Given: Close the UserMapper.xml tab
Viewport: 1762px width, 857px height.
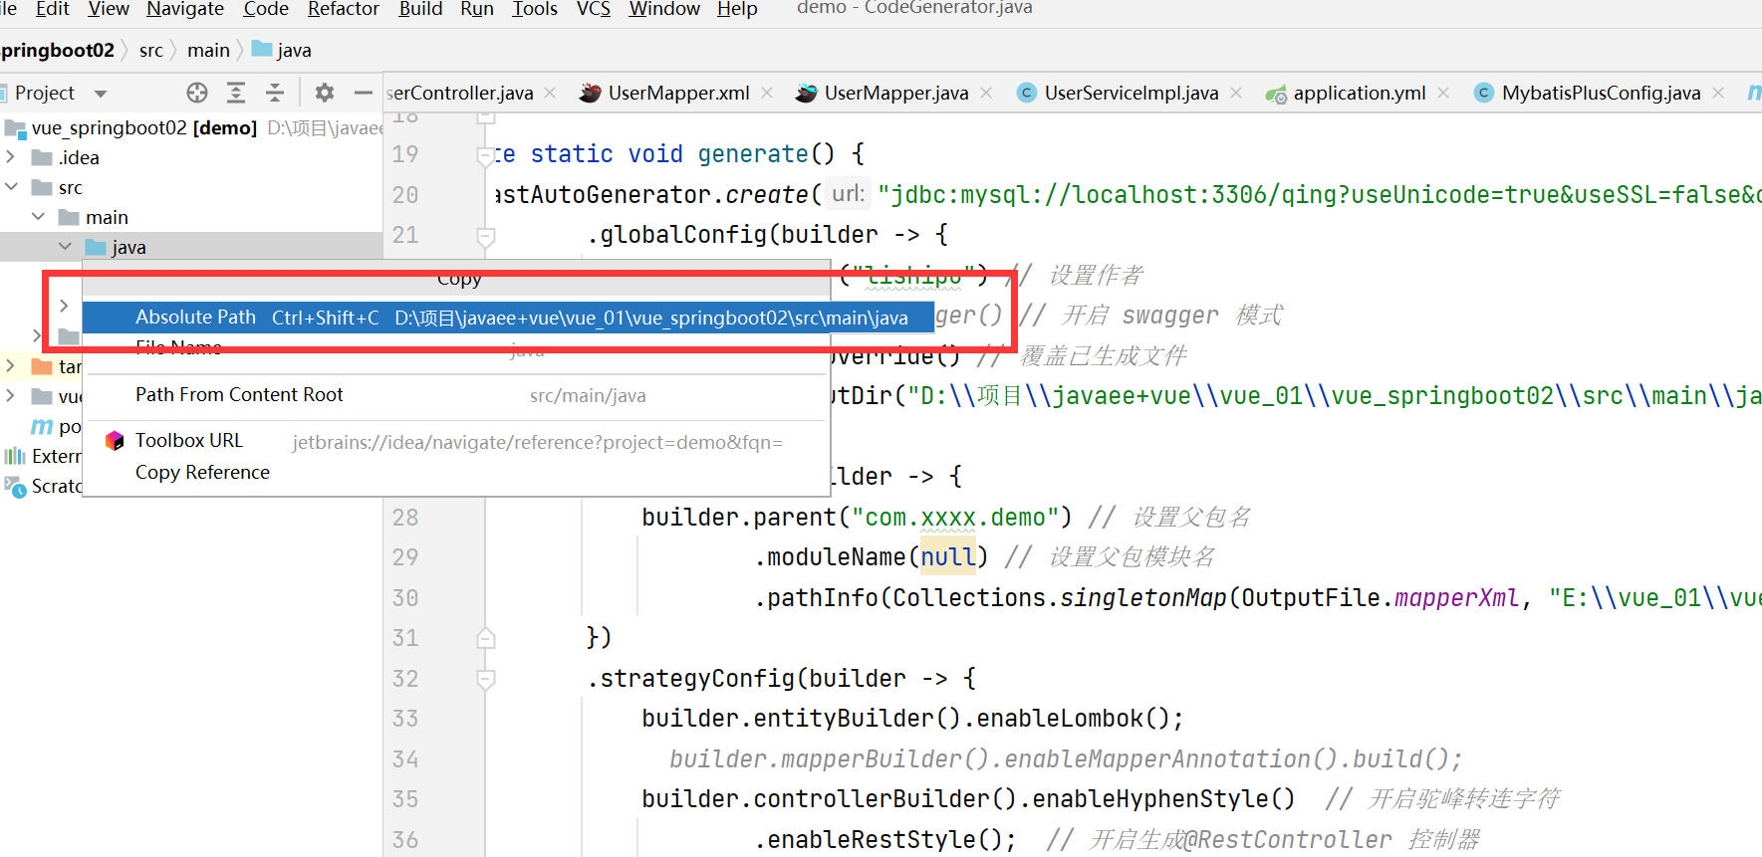Looking at the screenshot, I should coord(767,93).
